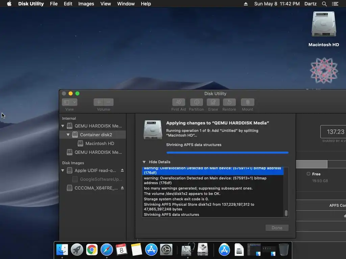Click the date and time in the menu bar

277,4
